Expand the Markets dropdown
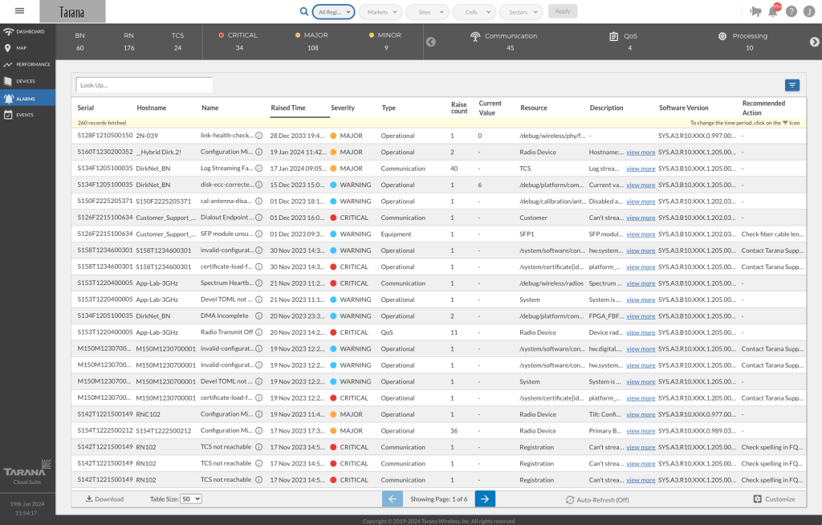The height and width of the screenshot is (525, 822). pos(380,11)
